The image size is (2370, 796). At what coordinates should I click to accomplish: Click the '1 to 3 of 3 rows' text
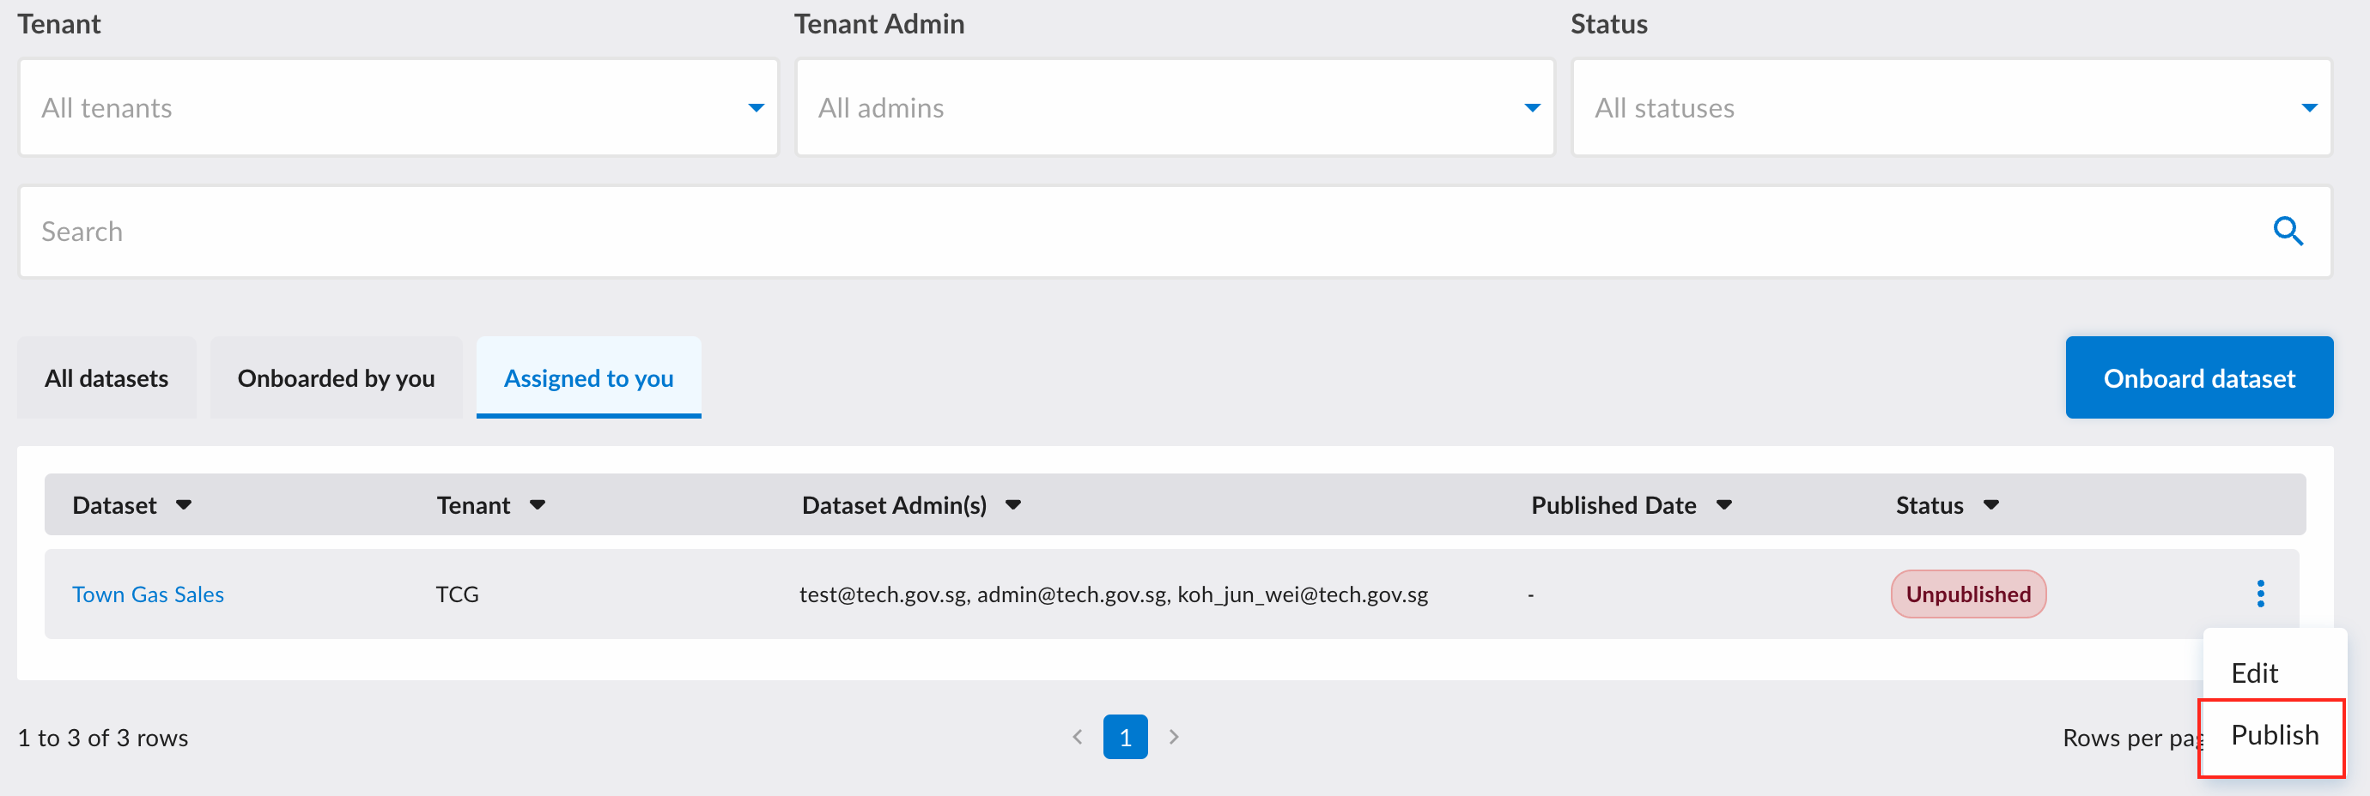coord(103,738)
